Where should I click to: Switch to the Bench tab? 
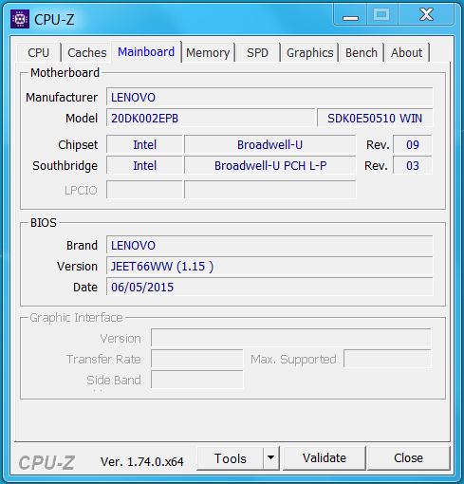pos(362,52)
